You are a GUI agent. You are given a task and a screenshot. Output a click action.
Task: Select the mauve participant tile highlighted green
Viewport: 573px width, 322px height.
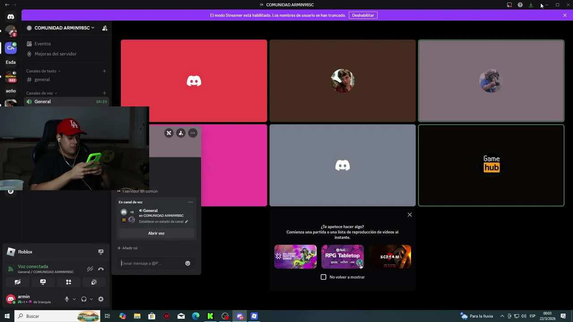pos(491,80)
